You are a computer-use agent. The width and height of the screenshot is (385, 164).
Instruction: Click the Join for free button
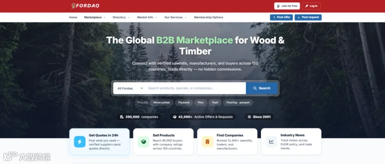coord(287,6)
